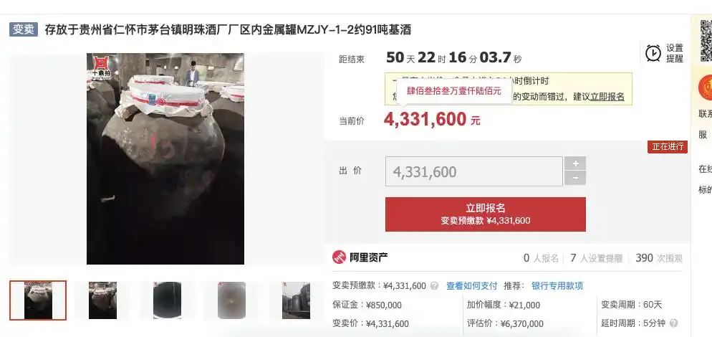This screenshot has height=337, width=712.
Task: Increase bid with the plus stepper
Action: tap(575, 163)
